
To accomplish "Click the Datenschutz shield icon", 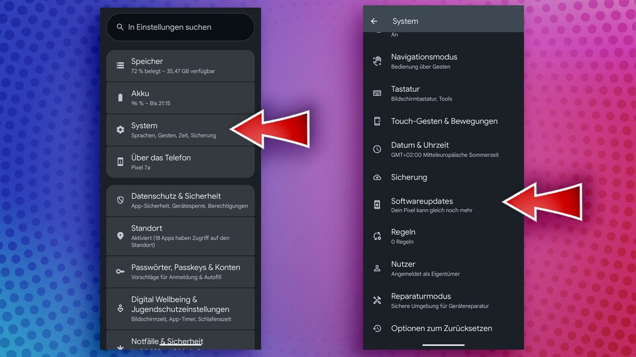I will coord(120,200).
